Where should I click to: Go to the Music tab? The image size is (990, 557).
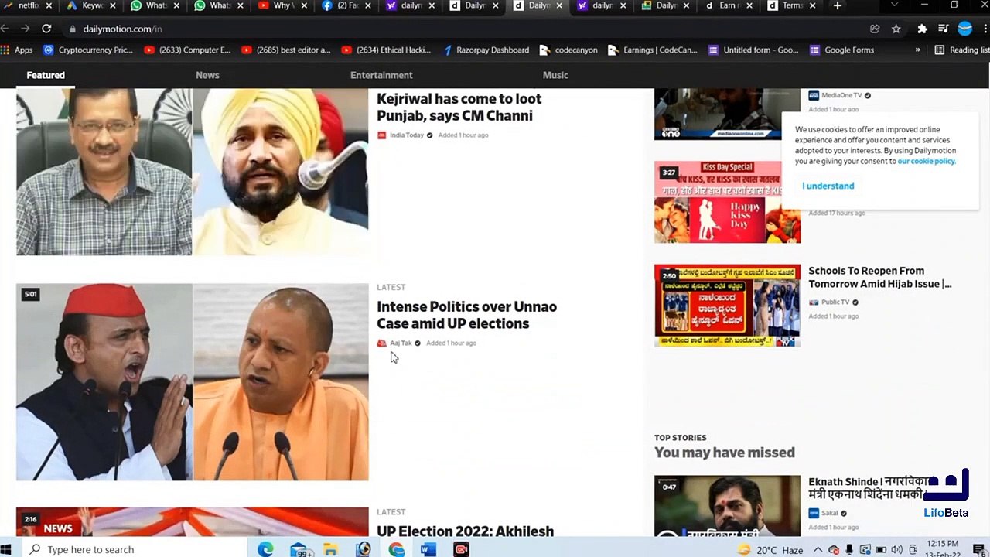[x=555, y=75]
